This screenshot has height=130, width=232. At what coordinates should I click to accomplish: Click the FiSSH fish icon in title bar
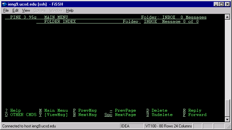click(x=5, y=4)
